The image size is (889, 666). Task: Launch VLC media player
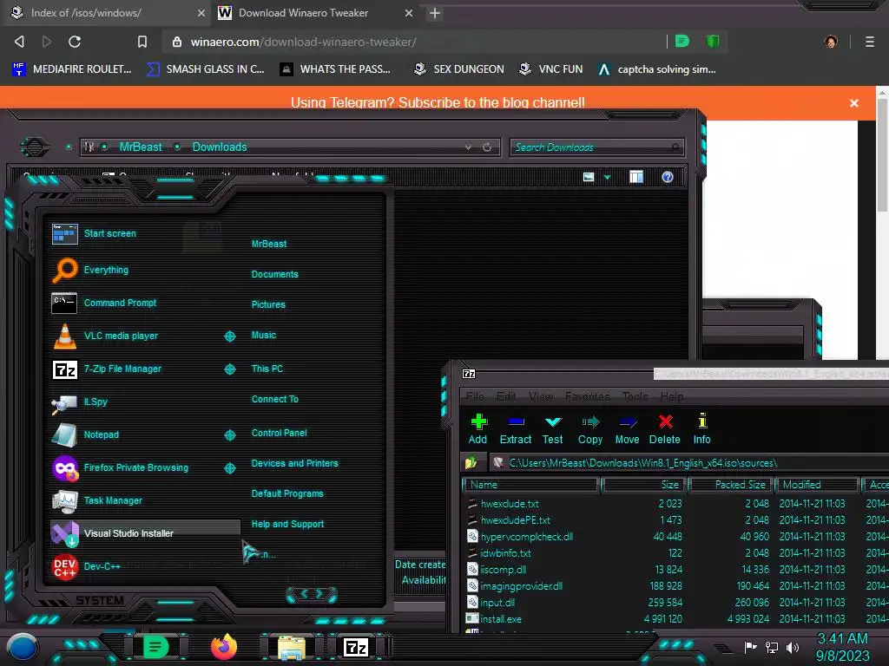click(105, 336)
